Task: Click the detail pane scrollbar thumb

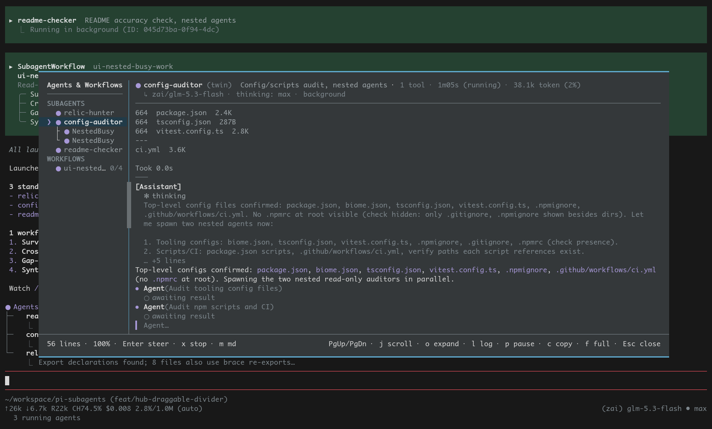Action: tap(129, 205)
